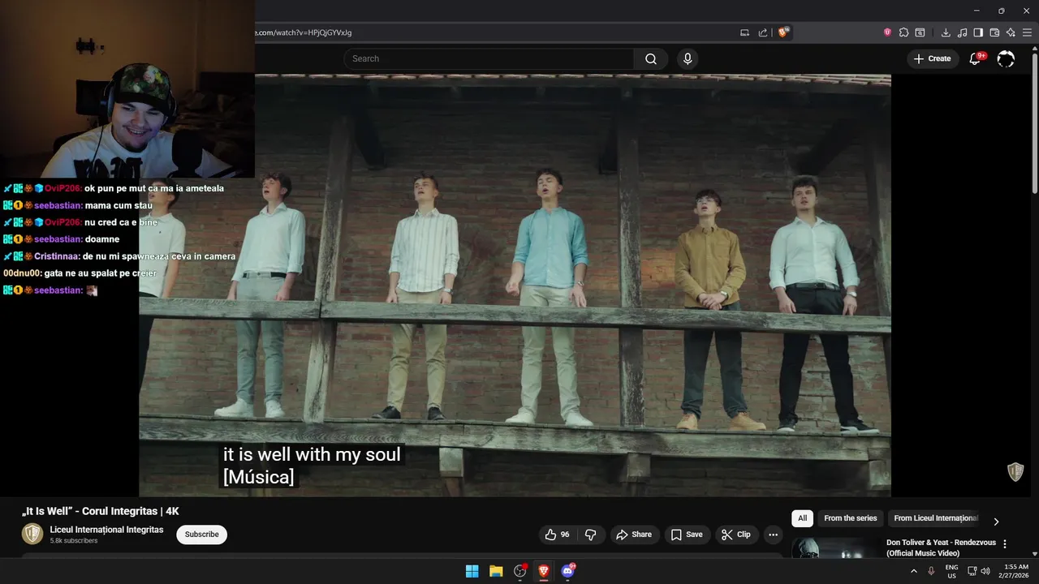
Task: Like the video with thumbs up
Action: (x=558, y=535)
